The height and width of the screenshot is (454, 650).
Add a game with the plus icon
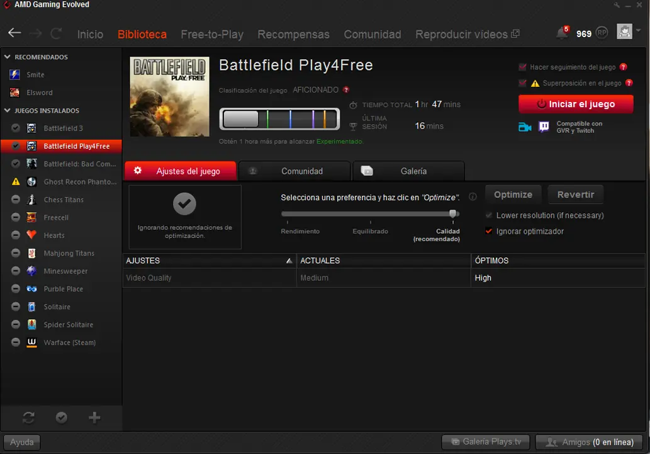pyautogui.click(x=94, y=417)
